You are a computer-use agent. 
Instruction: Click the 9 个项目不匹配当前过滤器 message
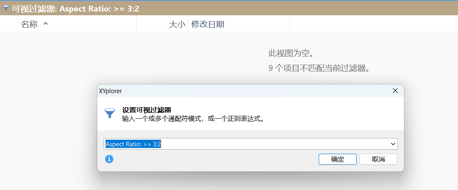click(x=319, y=68)
